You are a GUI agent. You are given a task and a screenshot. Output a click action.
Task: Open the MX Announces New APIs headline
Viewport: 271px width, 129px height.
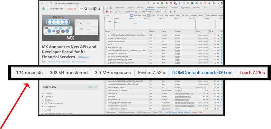(69, 52)
